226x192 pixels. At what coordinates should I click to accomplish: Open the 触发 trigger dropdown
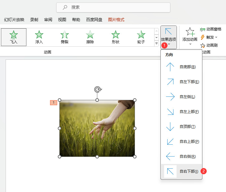click(209, 37)
